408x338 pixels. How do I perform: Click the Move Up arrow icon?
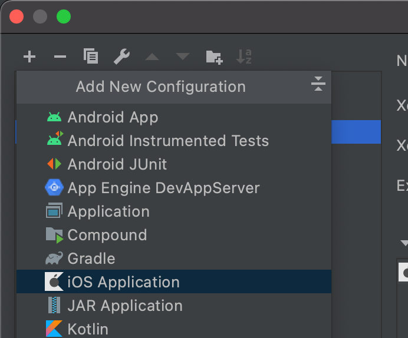(x=152, y=57)
